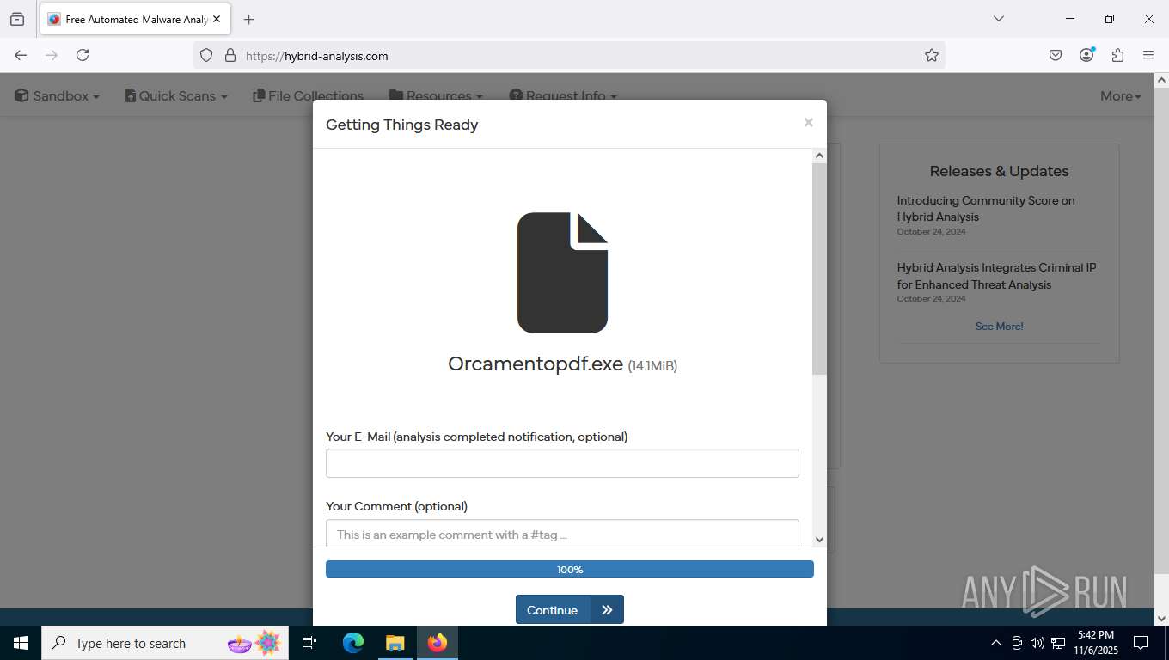The height and width of the screenshot is (660, 1169).
Task: Launch Microsoft Edge from taskbar
Action: (353, 643)
